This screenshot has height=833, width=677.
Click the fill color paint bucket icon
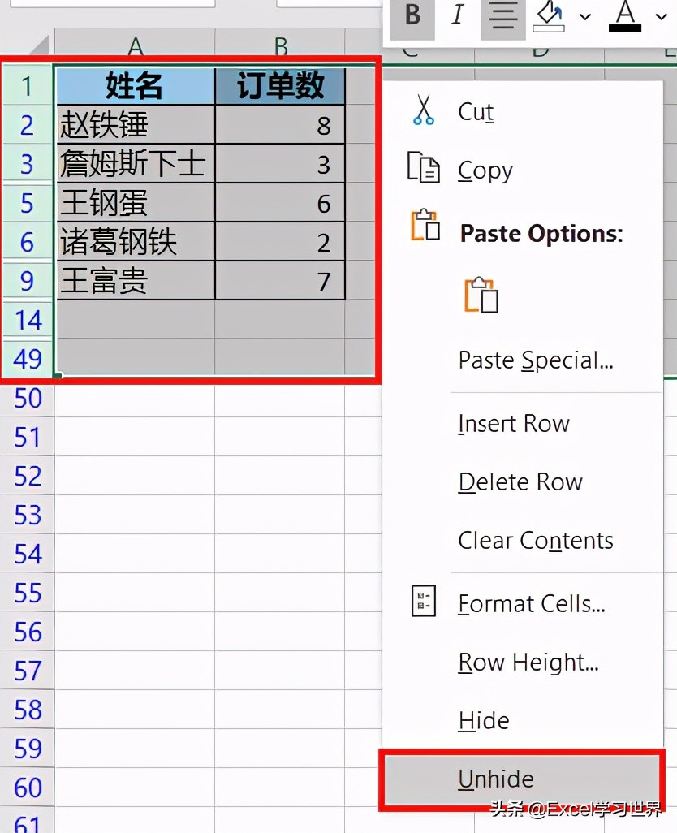549,16
